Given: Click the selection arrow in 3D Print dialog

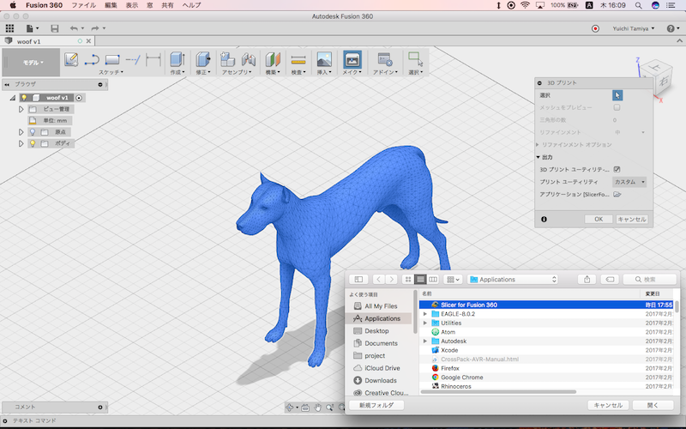Looking at the screenshot, I should pos(617,95).
